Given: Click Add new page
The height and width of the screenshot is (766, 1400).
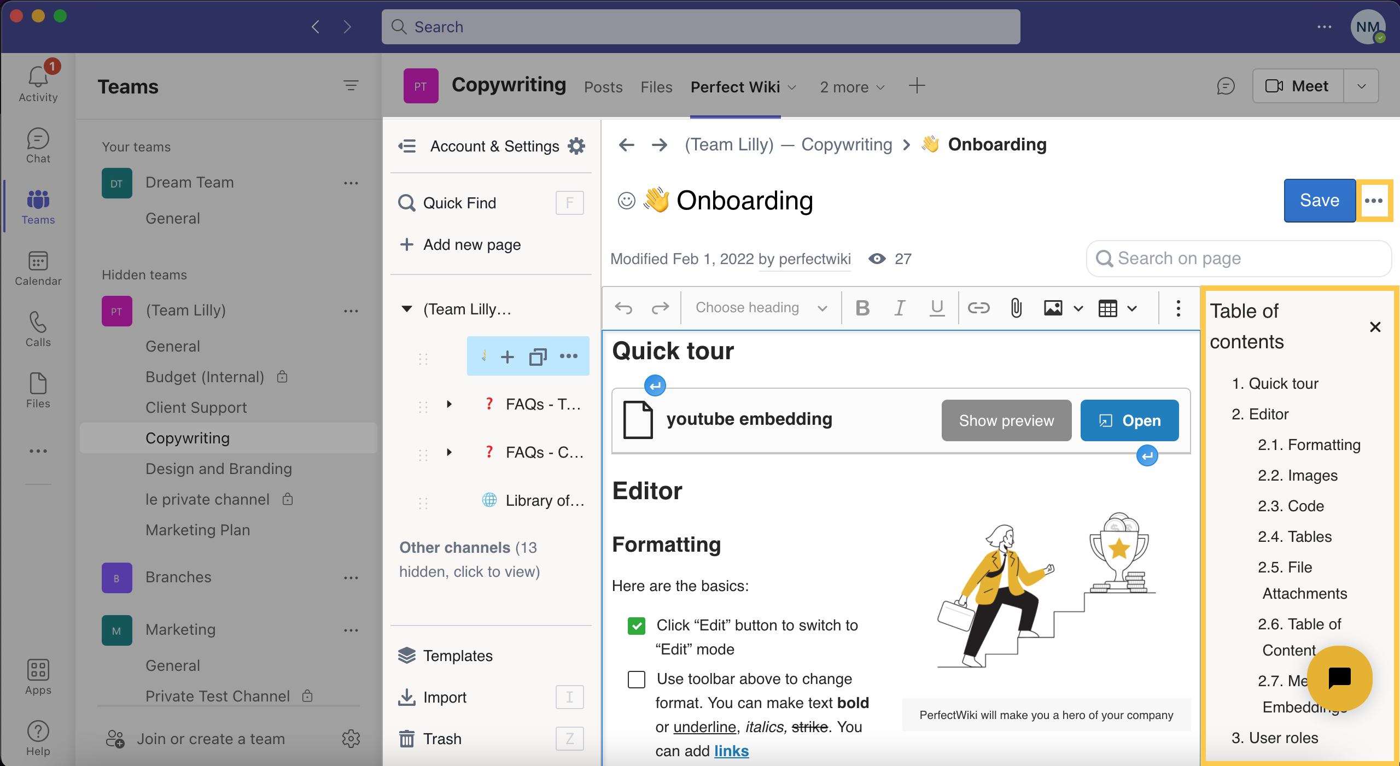Looking at the screenshot, I should [x=460, y=244].
